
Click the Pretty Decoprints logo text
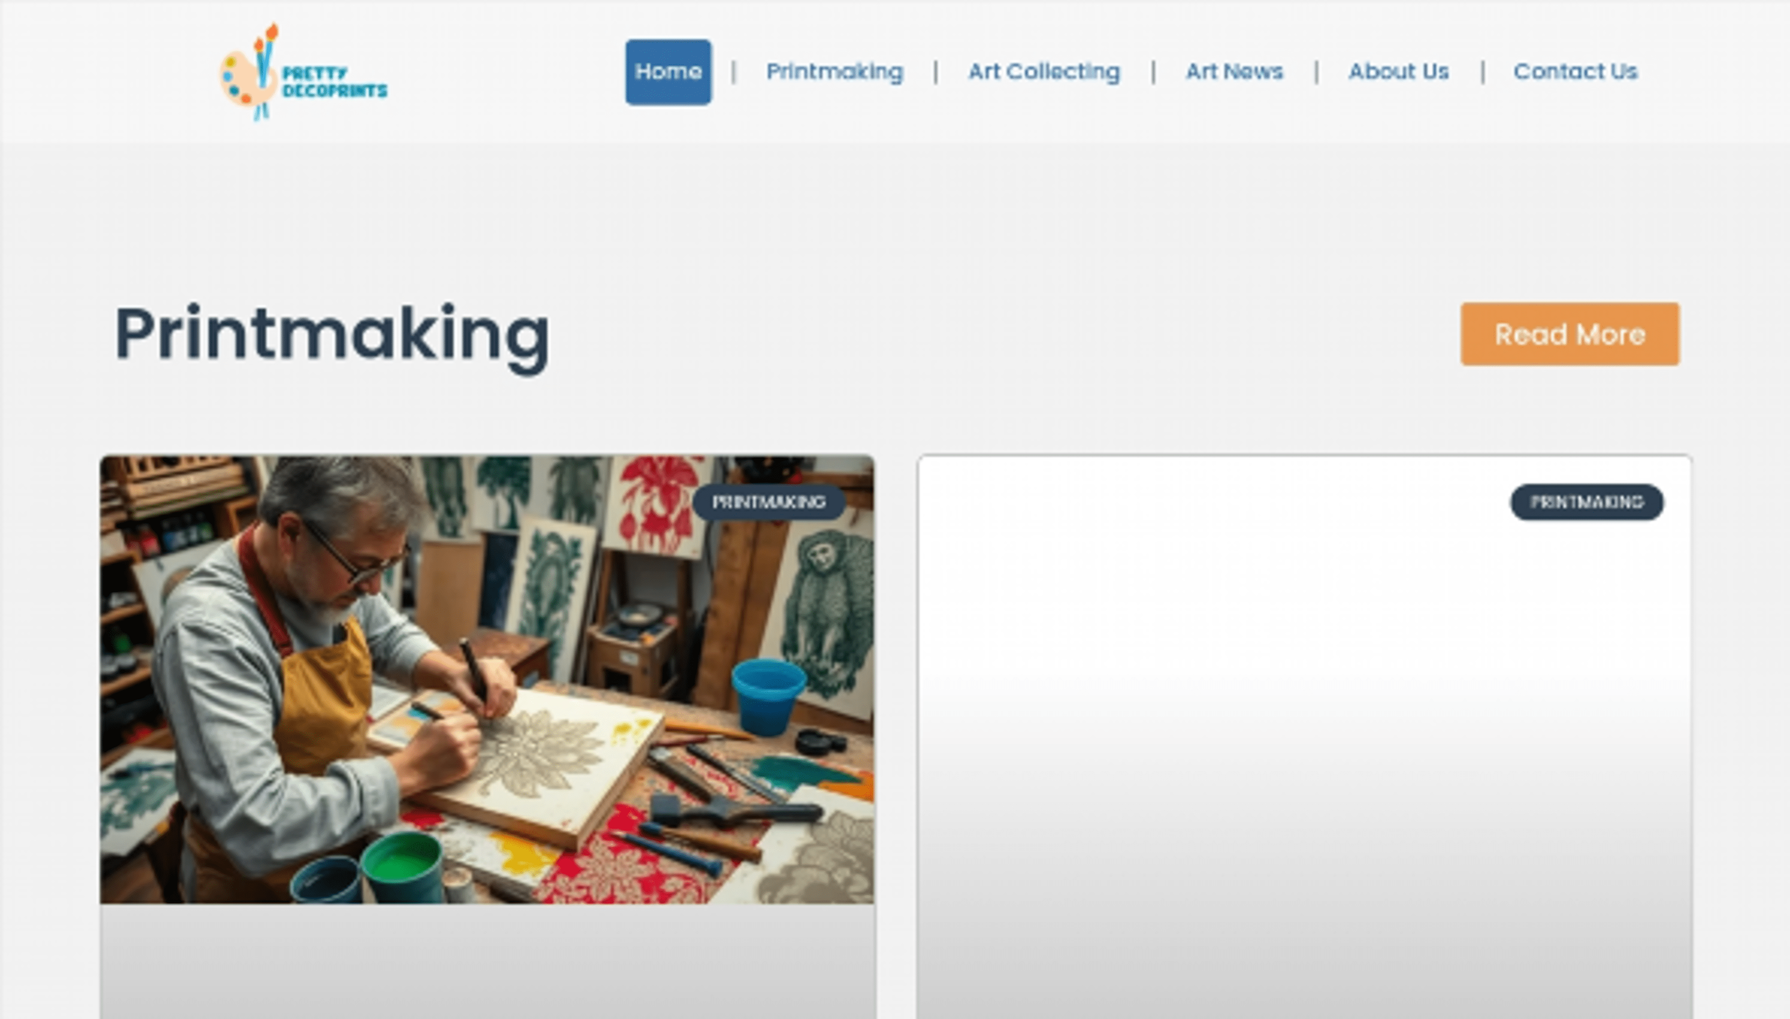pyautogui.click(x=335, y=82)
